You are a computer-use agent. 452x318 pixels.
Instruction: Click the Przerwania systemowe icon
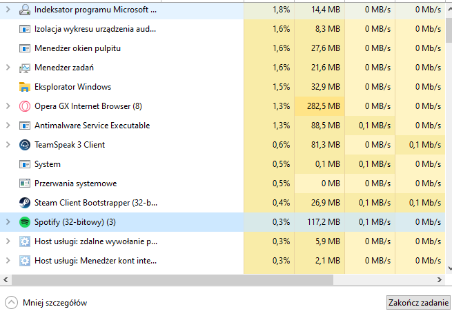click(x=25, y=183)
